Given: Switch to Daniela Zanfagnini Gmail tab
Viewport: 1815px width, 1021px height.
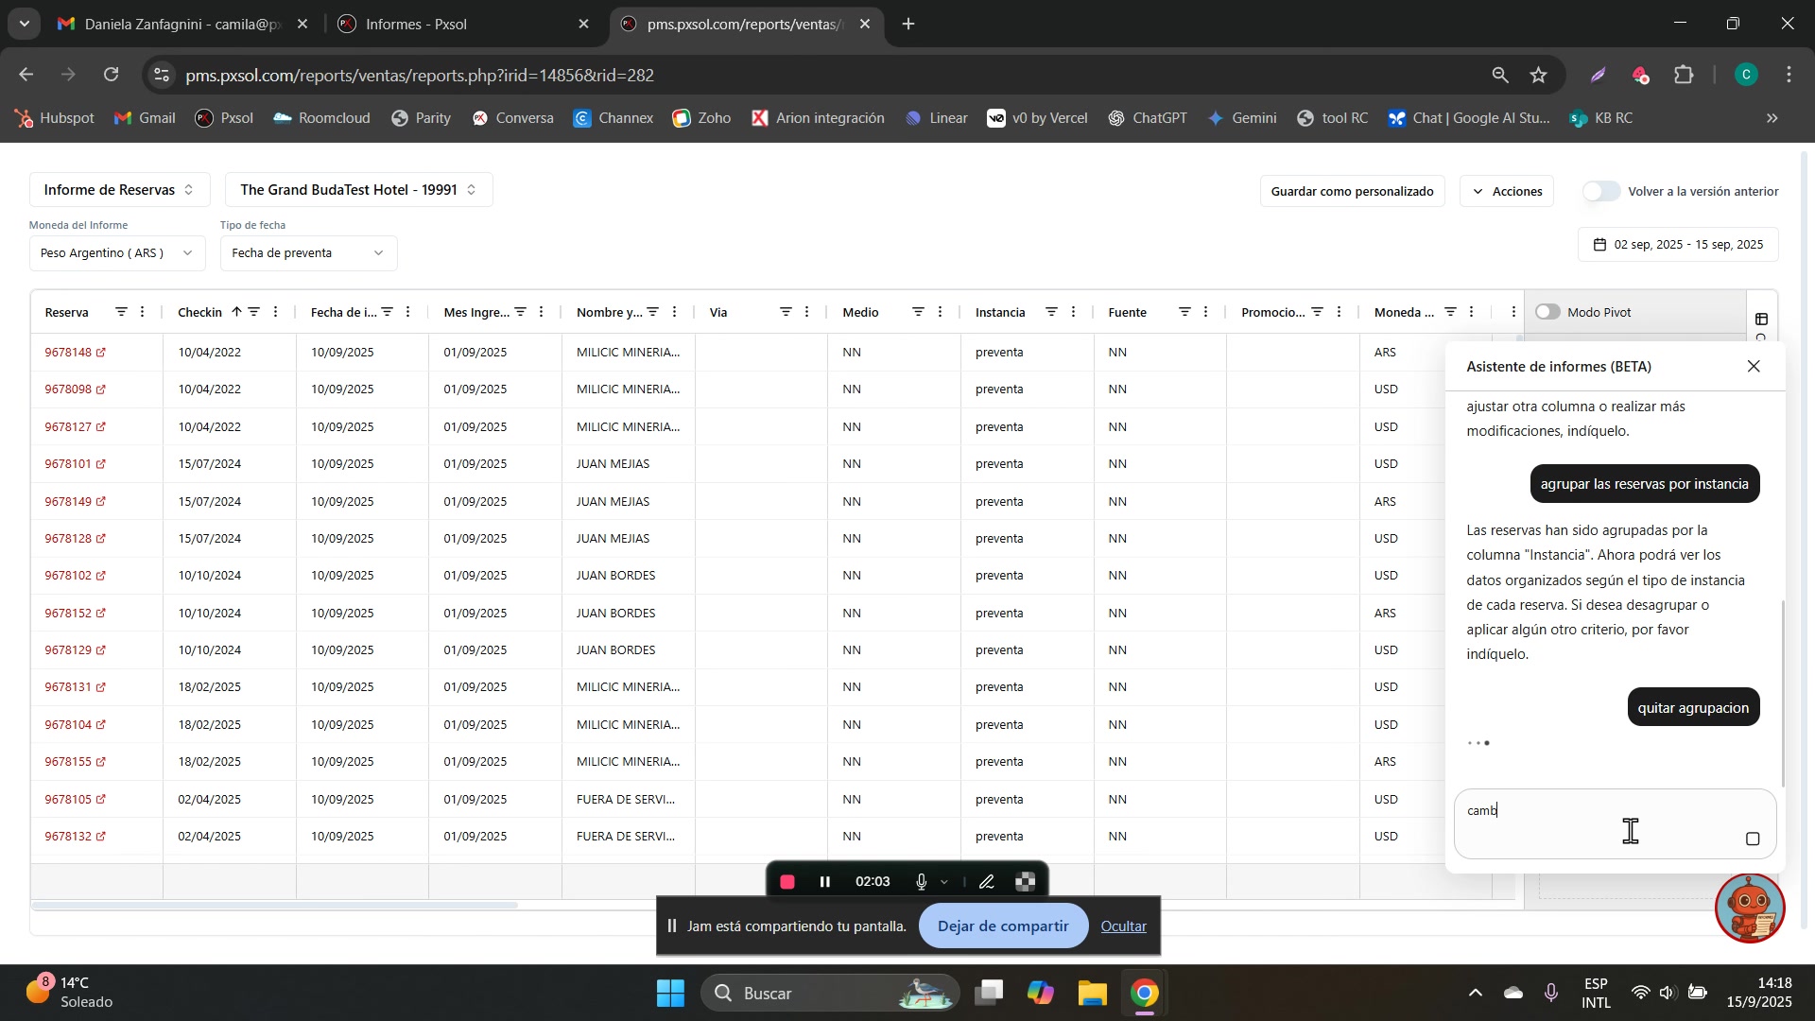Looking at the screenshot, I should coord(182,25).
